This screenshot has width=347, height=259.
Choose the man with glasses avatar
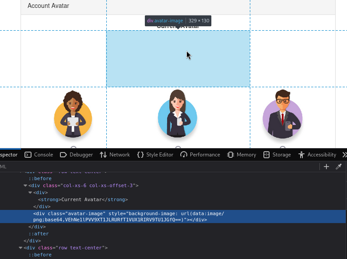tap(283, 114)
